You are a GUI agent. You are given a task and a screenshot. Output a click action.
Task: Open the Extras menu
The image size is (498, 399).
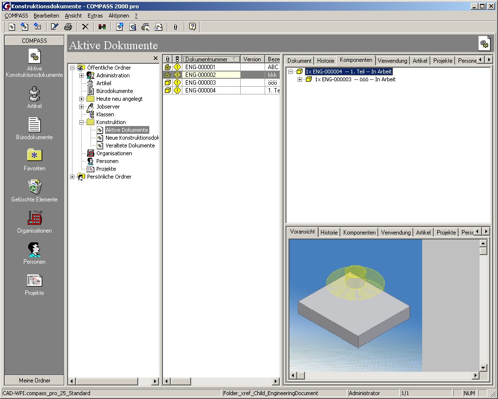[95, 16]
